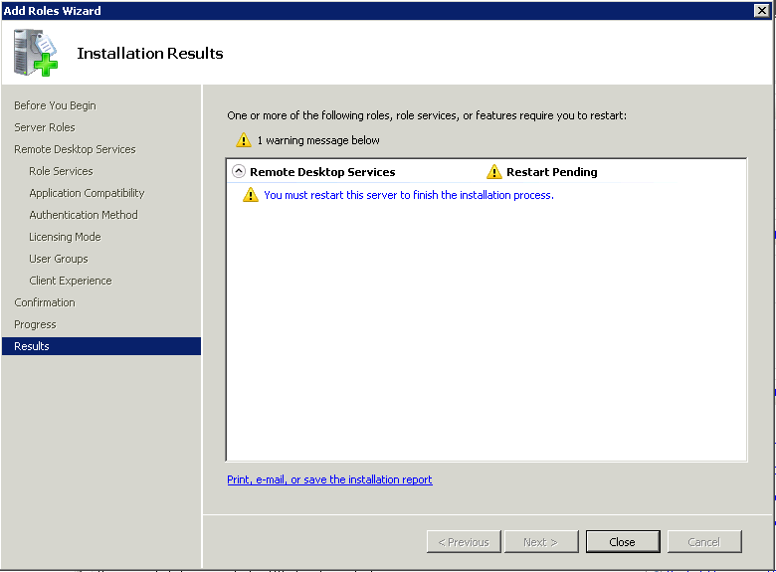The width and height of the screenshot is (776, 572).
Task: Open the restart server warning message link
Action: pos(409,195)
